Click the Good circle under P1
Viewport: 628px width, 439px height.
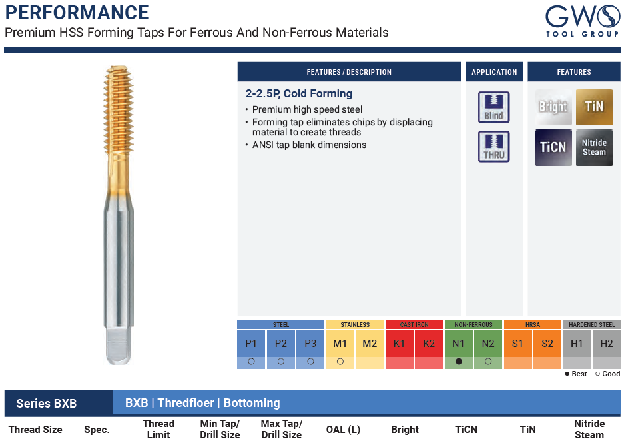pyautogui.click(x=251, y=362)
